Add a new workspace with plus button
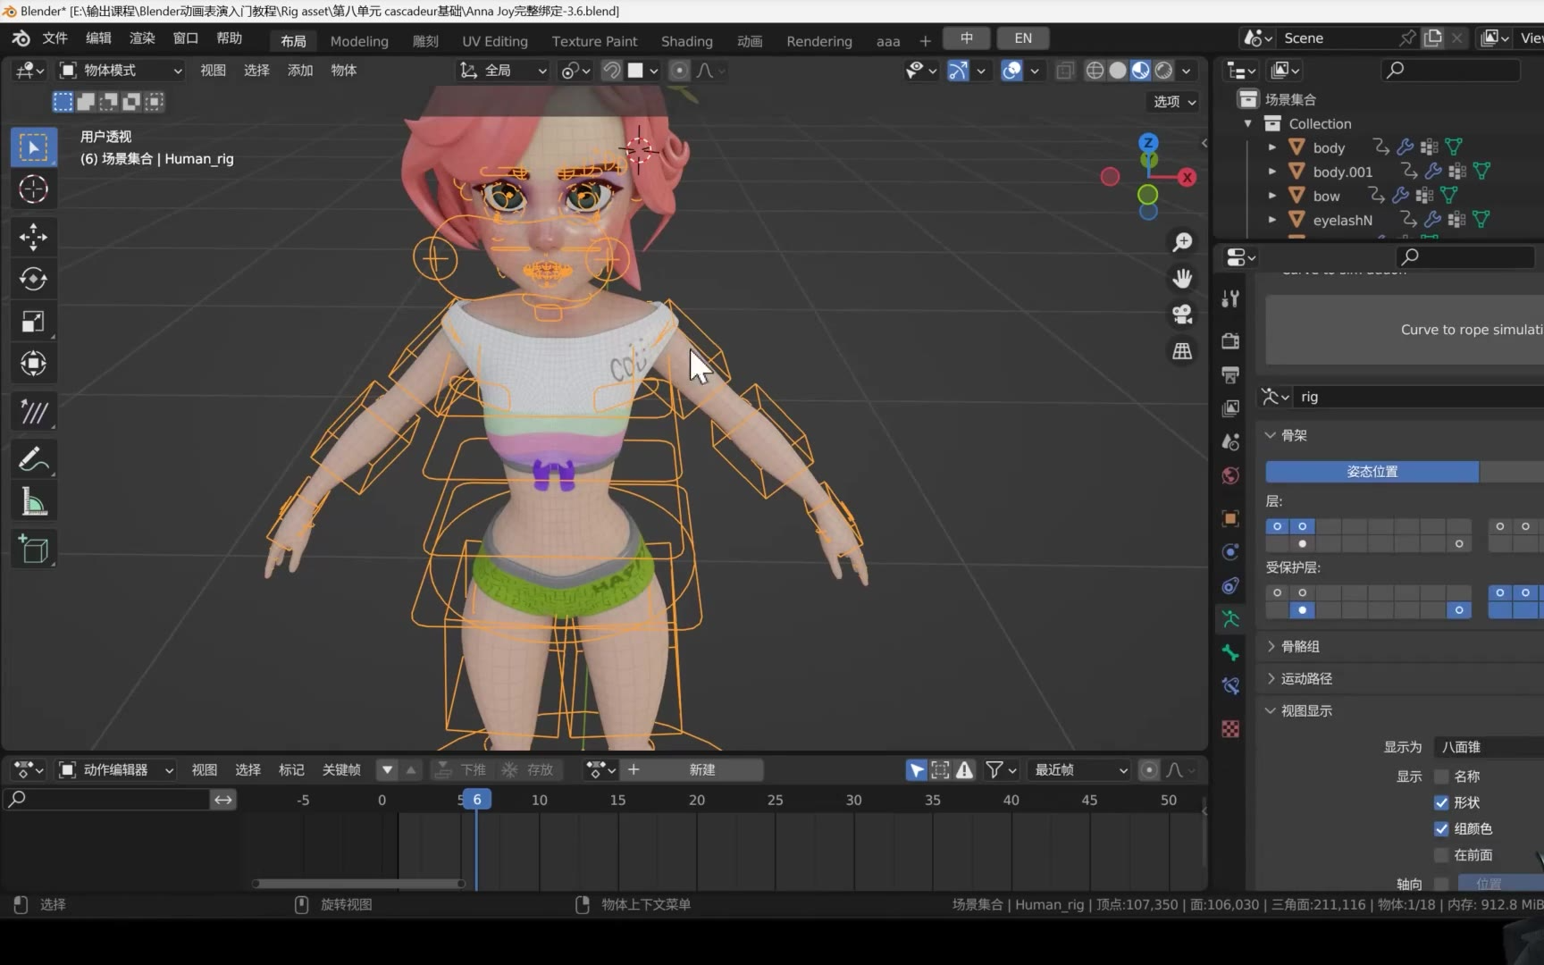 coord(925,41)
